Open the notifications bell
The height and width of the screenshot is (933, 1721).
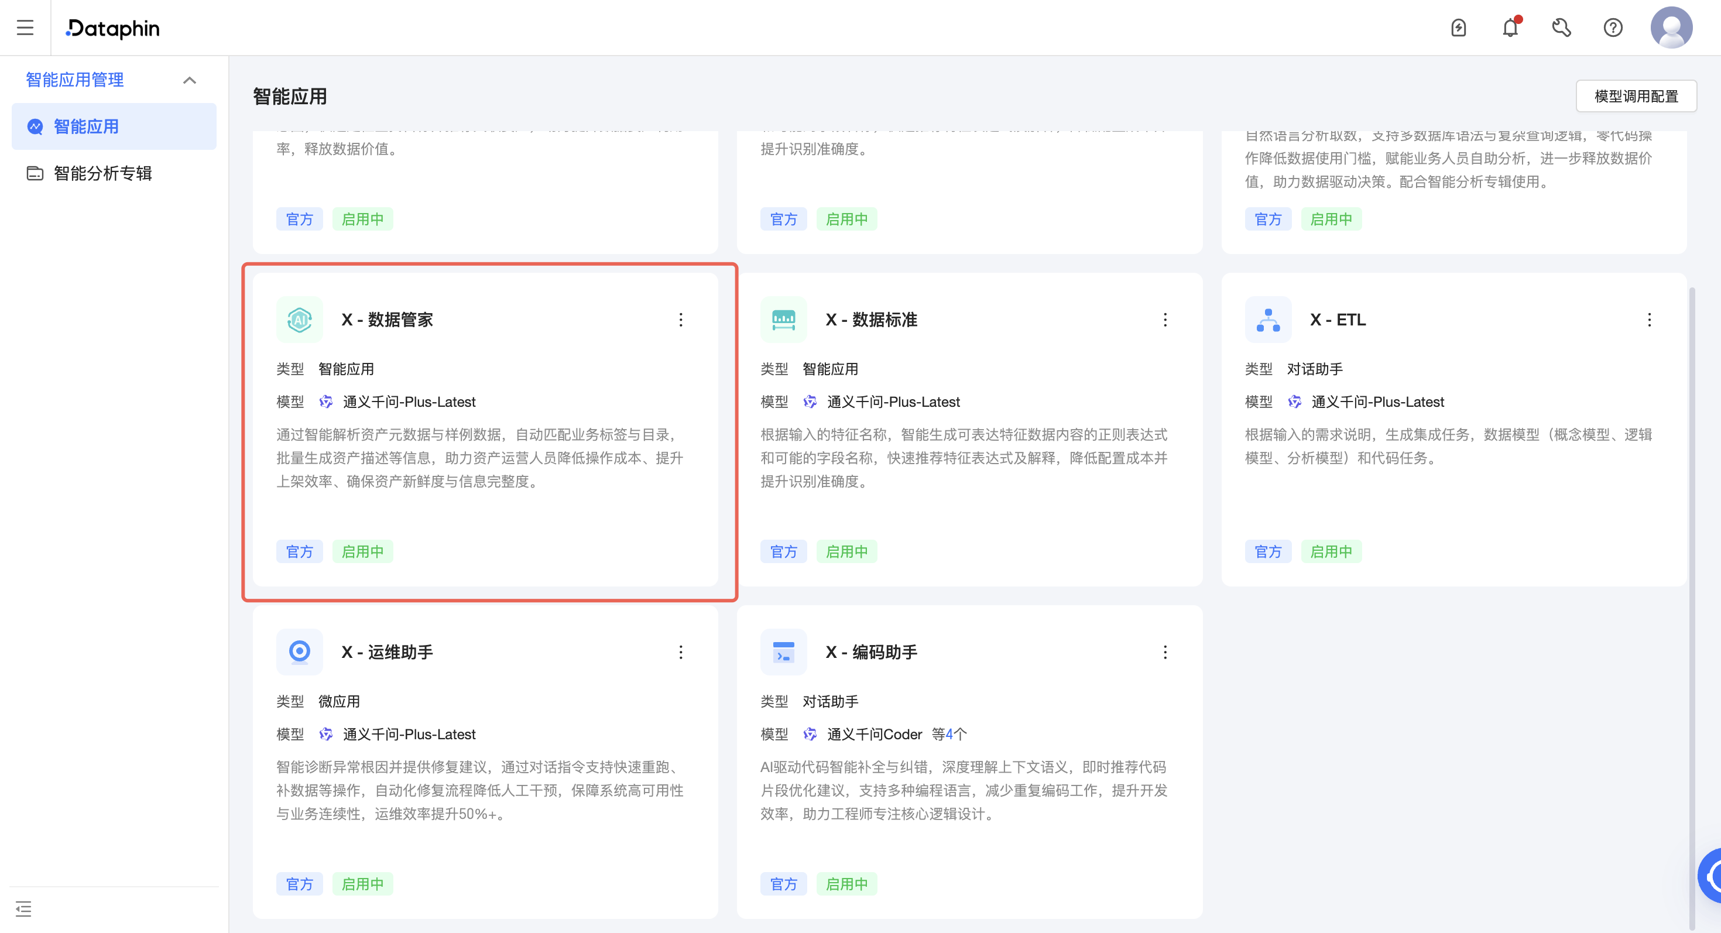1509,28
